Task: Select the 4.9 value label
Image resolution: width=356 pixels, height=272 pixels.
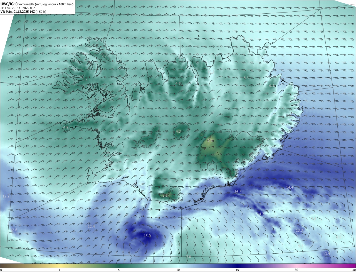Action: pos(178,83)
